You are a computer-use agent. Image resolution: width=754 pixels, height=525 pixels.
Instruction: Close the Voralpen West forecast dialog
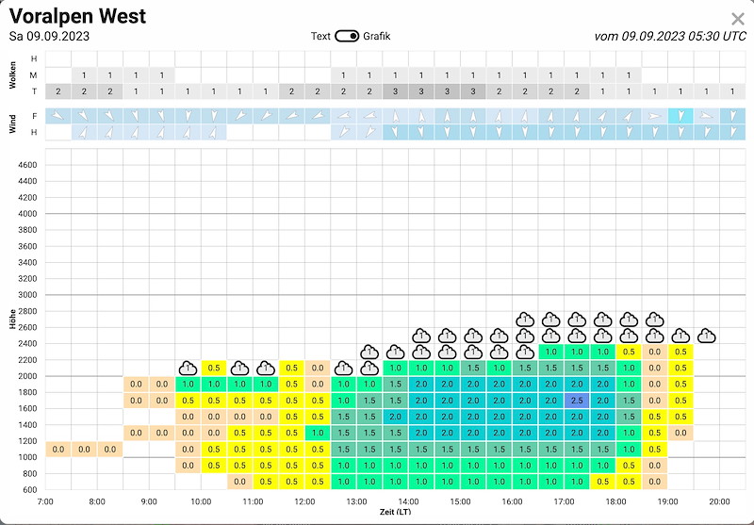click(x=738, y=19)
